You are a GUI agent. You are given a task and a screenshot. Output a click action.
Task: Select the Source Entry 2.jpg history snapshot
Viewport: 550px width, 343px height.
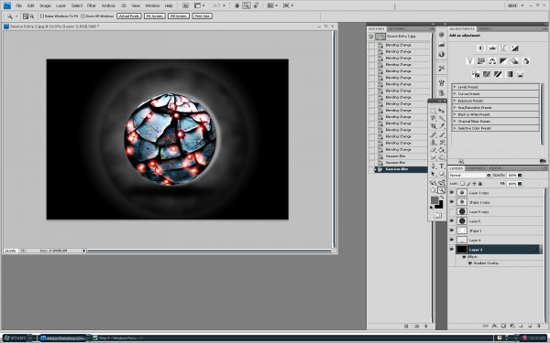coord(401,36)
